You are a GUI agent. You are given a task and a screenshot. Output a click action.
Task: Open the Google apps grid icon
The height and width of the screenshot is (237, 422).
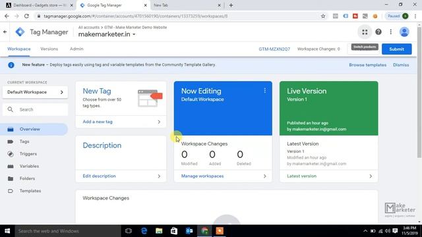coord(365,32)
